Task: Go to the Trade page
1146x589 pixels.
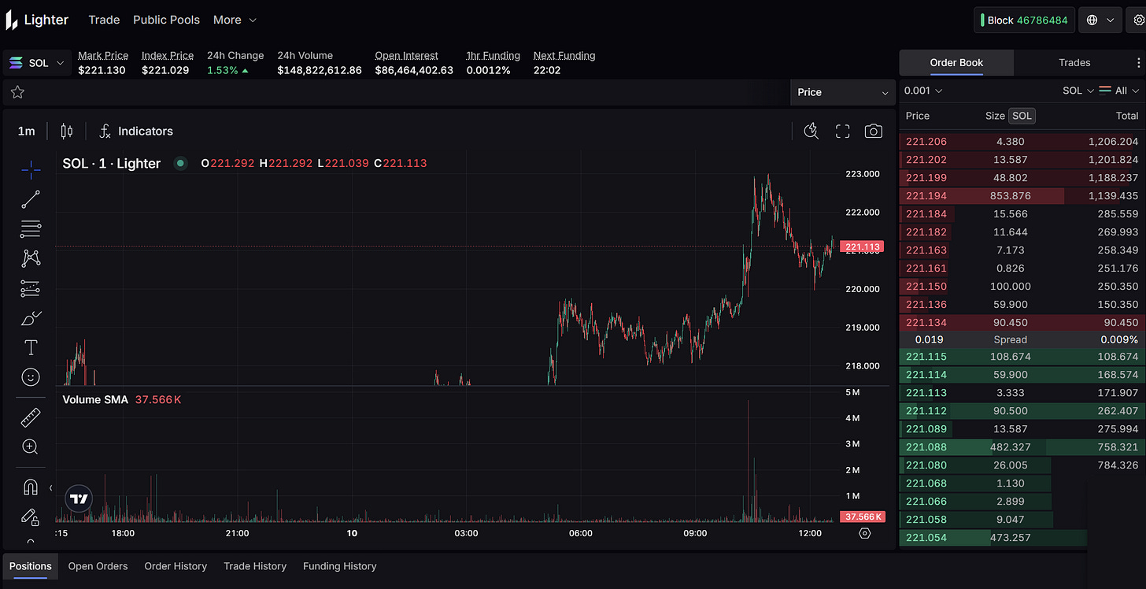Action: pos(104,20)
